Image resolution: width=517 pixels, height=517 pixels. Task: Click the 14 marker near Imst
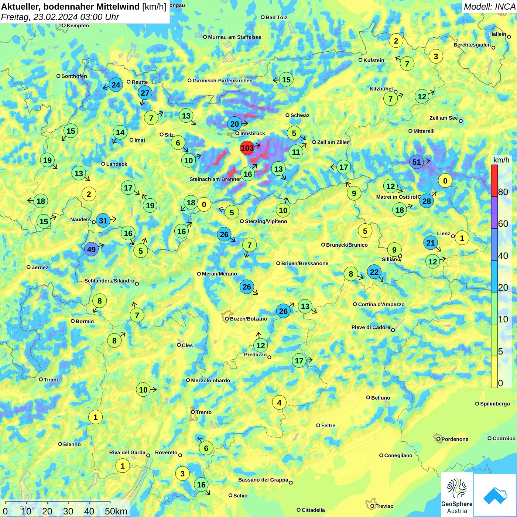[x=120, y=132]
